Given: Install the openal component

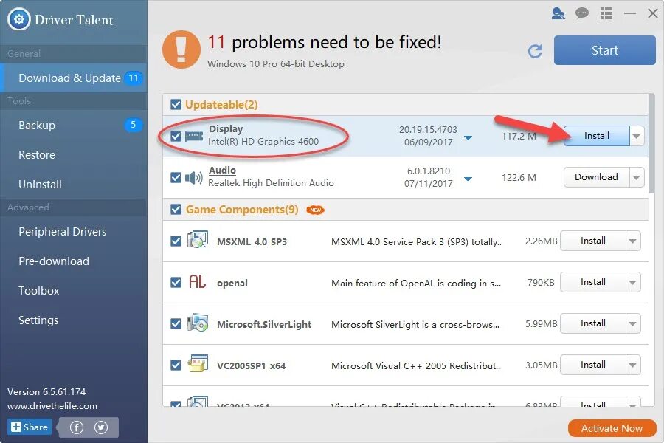Looking at the screenshot, I should click(593, 282).
